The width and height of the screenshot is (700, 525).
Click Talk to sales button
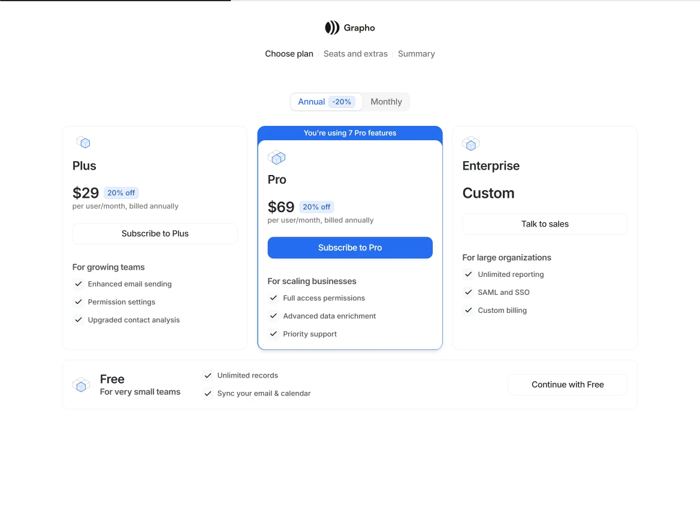(x=544, y=224)
